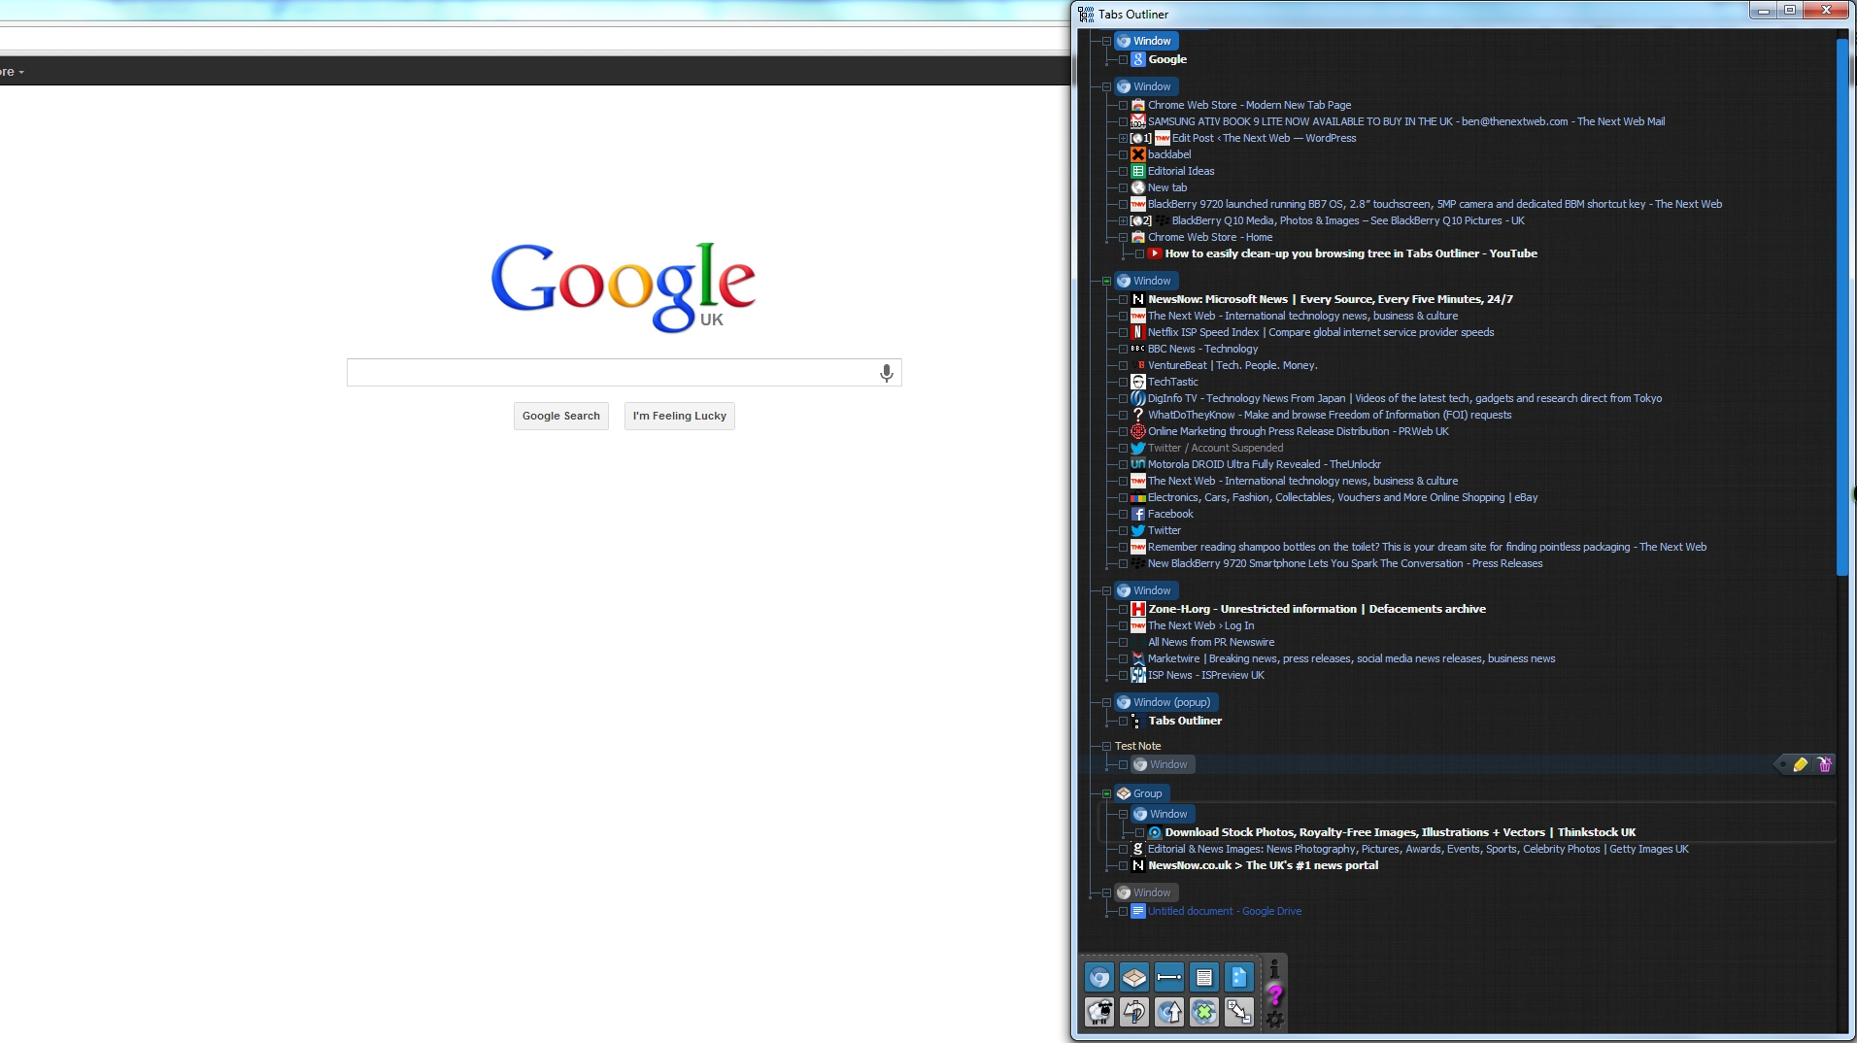
Task: Click the new window icon in bottom toolbar
Action: [x=1099, y=978]
